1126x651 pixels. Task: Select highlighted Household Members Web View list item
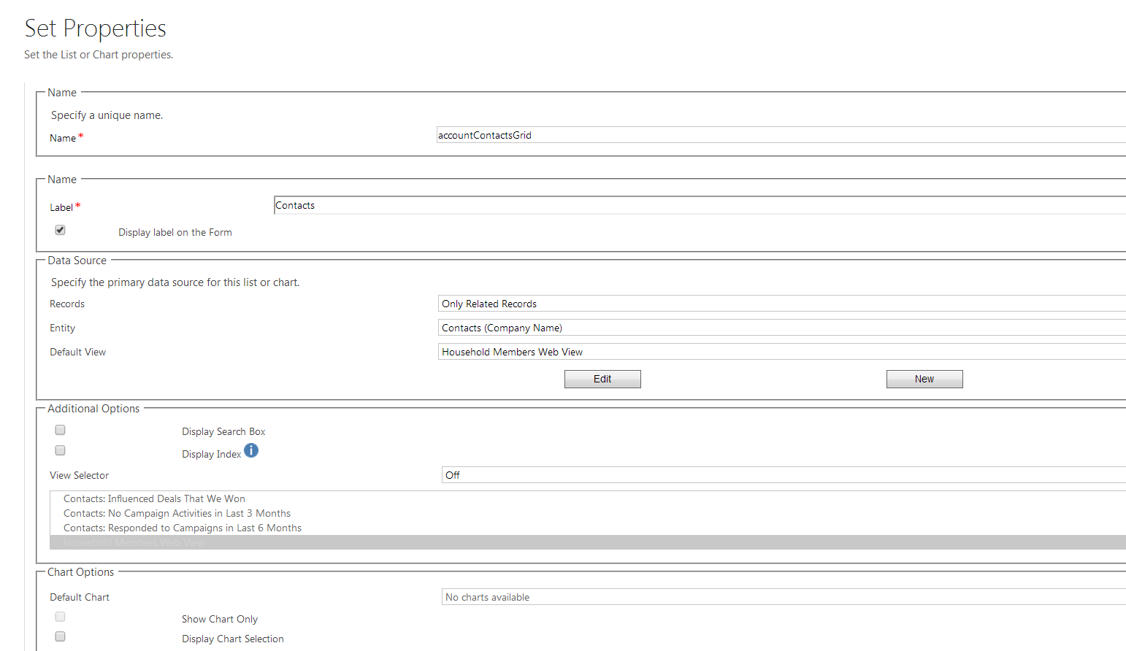pyautogui.click(x=134, y=542)
